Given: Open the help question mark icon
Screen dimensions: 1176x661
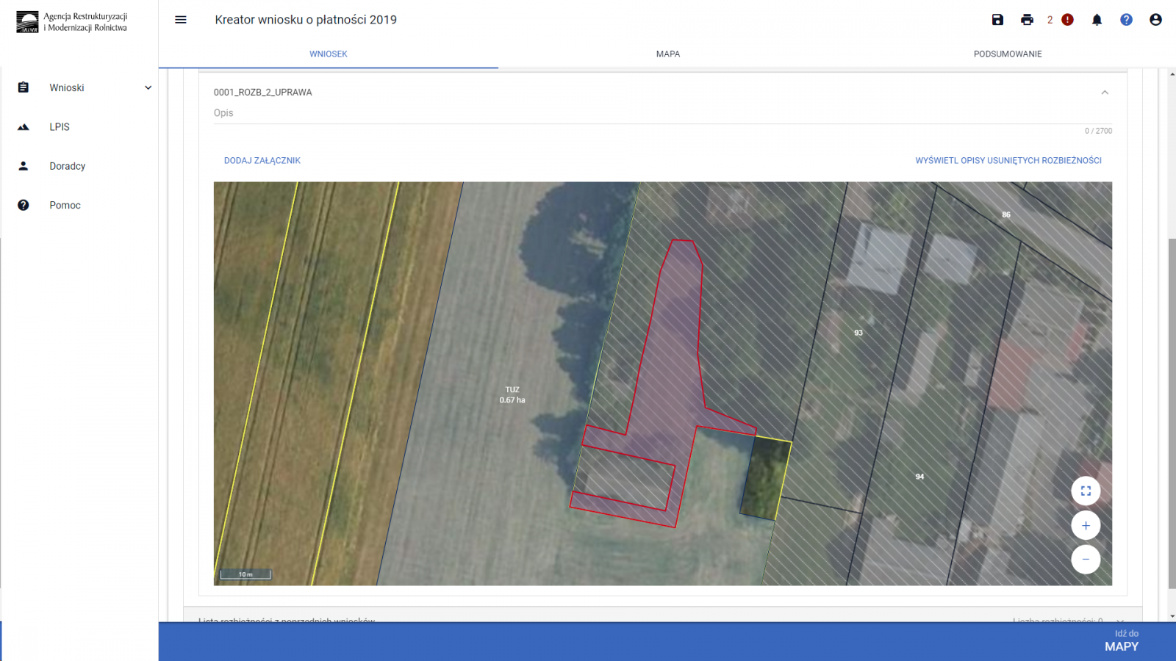Looking at the screenshot, I should point(1126,20).
